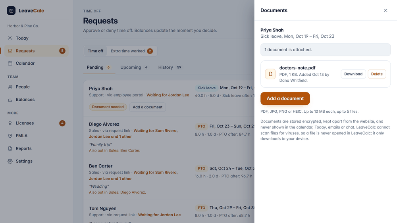This screenshot has width=397, height=223.
Task: Click "Also out in Sales: Ben Carter."
Action: coord(114,150)
